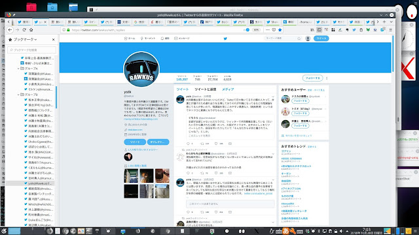419x235 pixels.
Task: Open the Firefox home page icon
Action: pyautogui.click(x=31, y=30)
